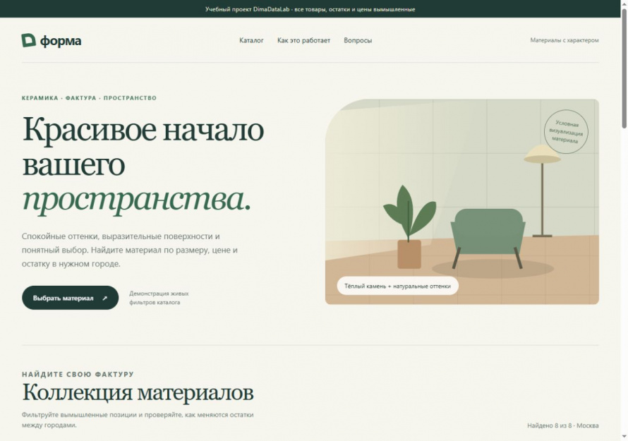Click the Выбрать материал button
This screenshot has width=628, height=441.
(x=70, y=298)
